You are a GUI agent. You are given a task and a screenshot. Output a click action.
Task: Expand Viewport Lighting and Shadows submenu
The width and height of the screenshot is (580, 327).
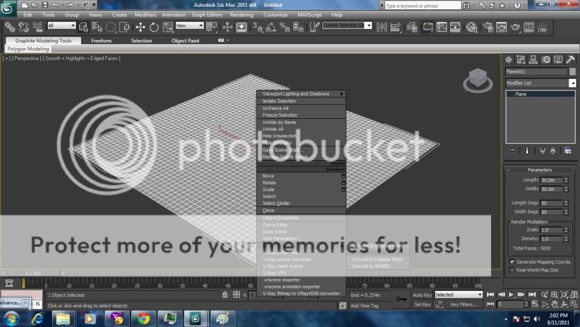301,94
